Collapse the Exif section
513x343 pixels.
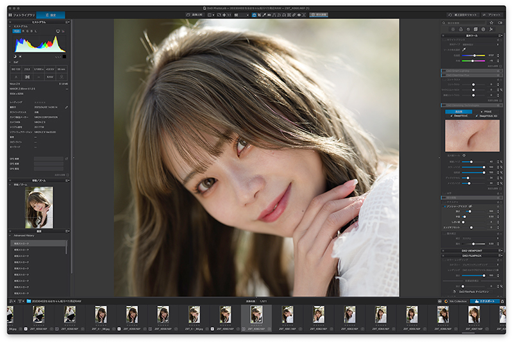tap(10, 62)
